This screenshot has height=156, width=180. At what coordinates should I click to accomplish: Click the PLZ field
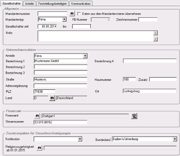pos(45,92)
